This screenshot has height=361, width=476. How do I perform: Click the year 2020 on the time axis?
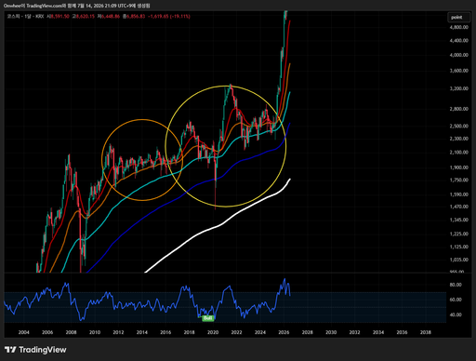pyautogui.click(x=213, y=332)
